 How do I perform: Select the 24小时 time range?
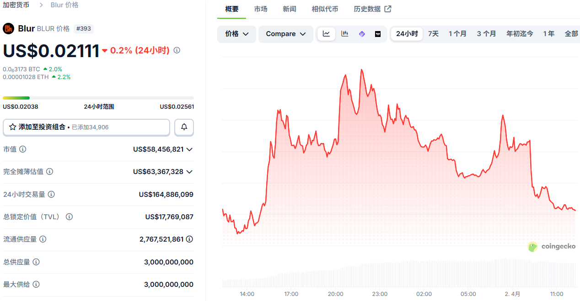tap(407, 34)
